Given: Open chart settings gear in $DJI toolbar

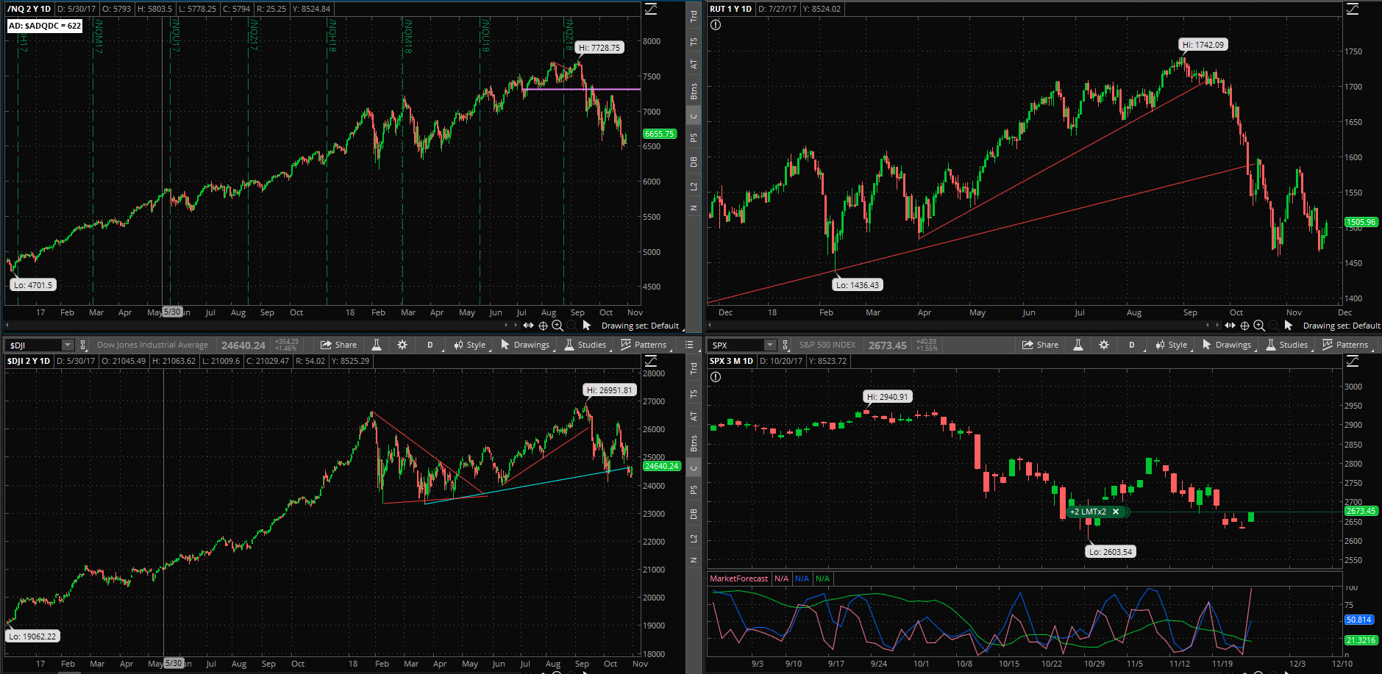Looking at the screenshot, I should click(x=402, y=345).
